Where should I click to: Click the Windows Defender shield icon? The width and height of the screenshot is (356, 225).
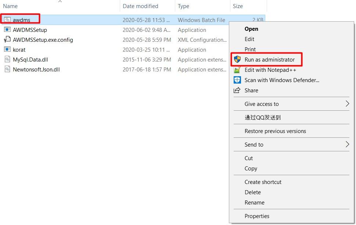point(237,80)
